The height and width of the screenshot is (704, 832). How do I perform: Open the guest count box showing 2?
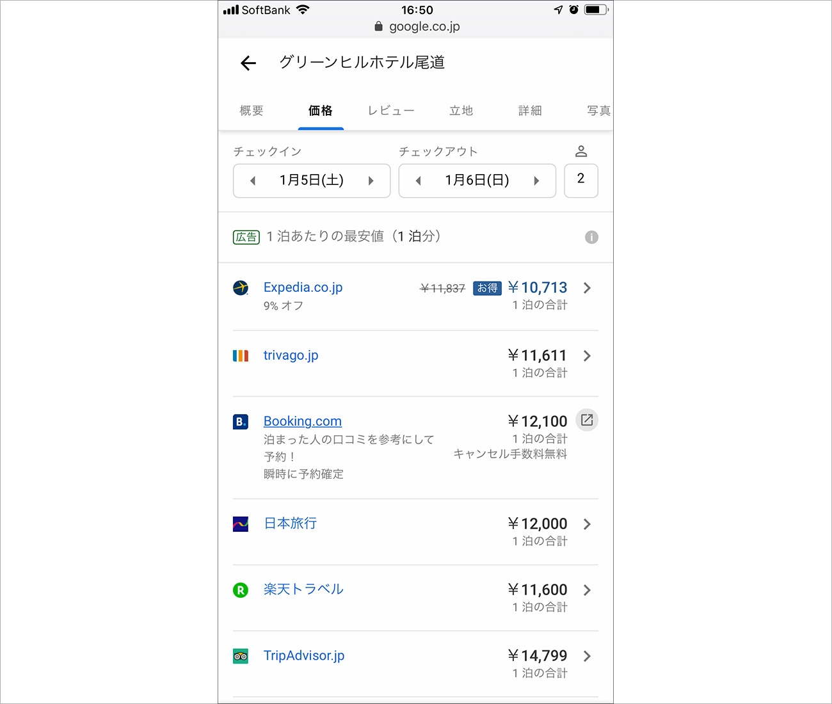click(x=581, y=180)
